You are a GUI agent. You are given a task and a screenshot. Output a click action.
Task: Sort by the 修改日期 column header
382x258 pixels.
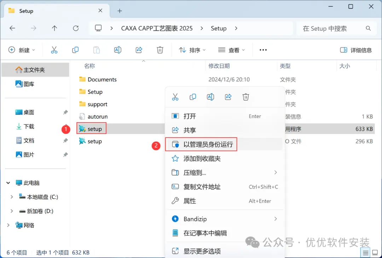coord(219,66)
